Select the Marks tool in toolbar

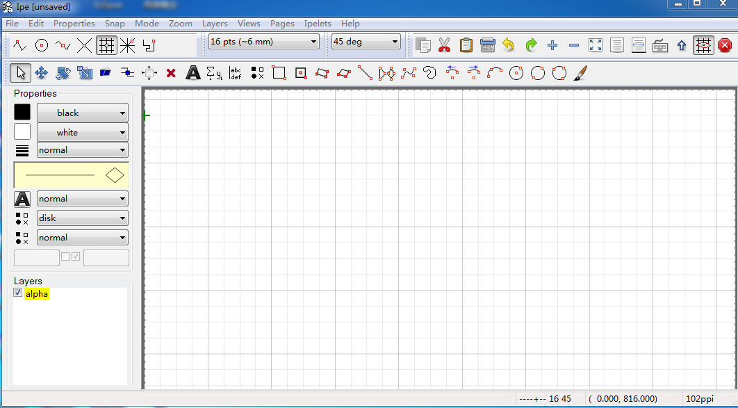(x=257, y=72)
